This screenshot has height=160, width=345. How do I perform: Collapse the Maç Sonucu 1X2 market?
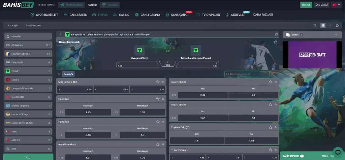(x=163, y=82)
